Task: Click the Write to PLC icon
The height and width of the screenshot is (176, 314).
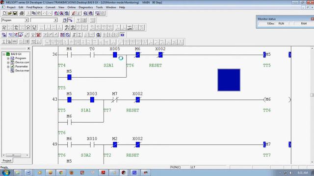Action: pyautogui.click(x=74, y=13)
